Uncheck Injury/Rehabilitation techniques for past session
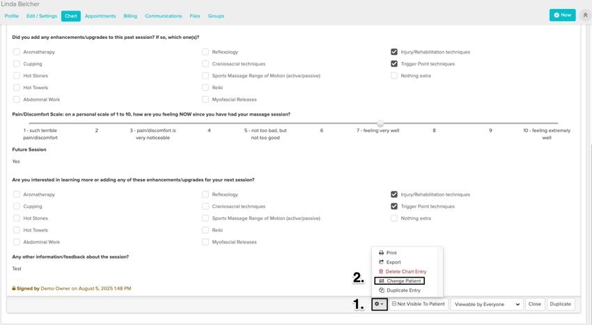 394,52
